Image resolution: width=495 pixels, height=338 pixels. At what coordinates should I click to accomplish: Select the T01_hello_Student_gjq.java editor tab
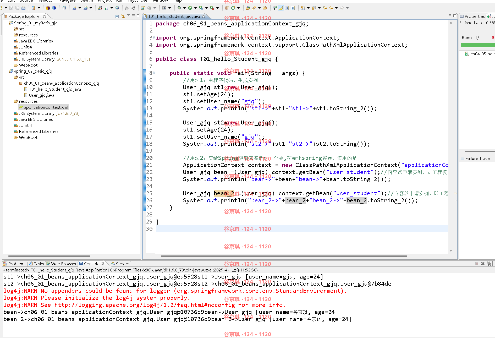click(x=174, y=17)
